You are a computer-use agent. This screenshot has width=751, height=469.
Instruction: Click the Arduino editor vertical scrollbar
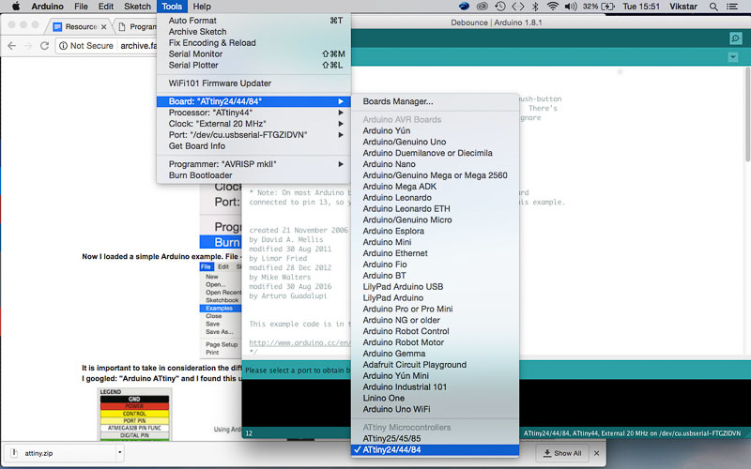pos(747,114)
